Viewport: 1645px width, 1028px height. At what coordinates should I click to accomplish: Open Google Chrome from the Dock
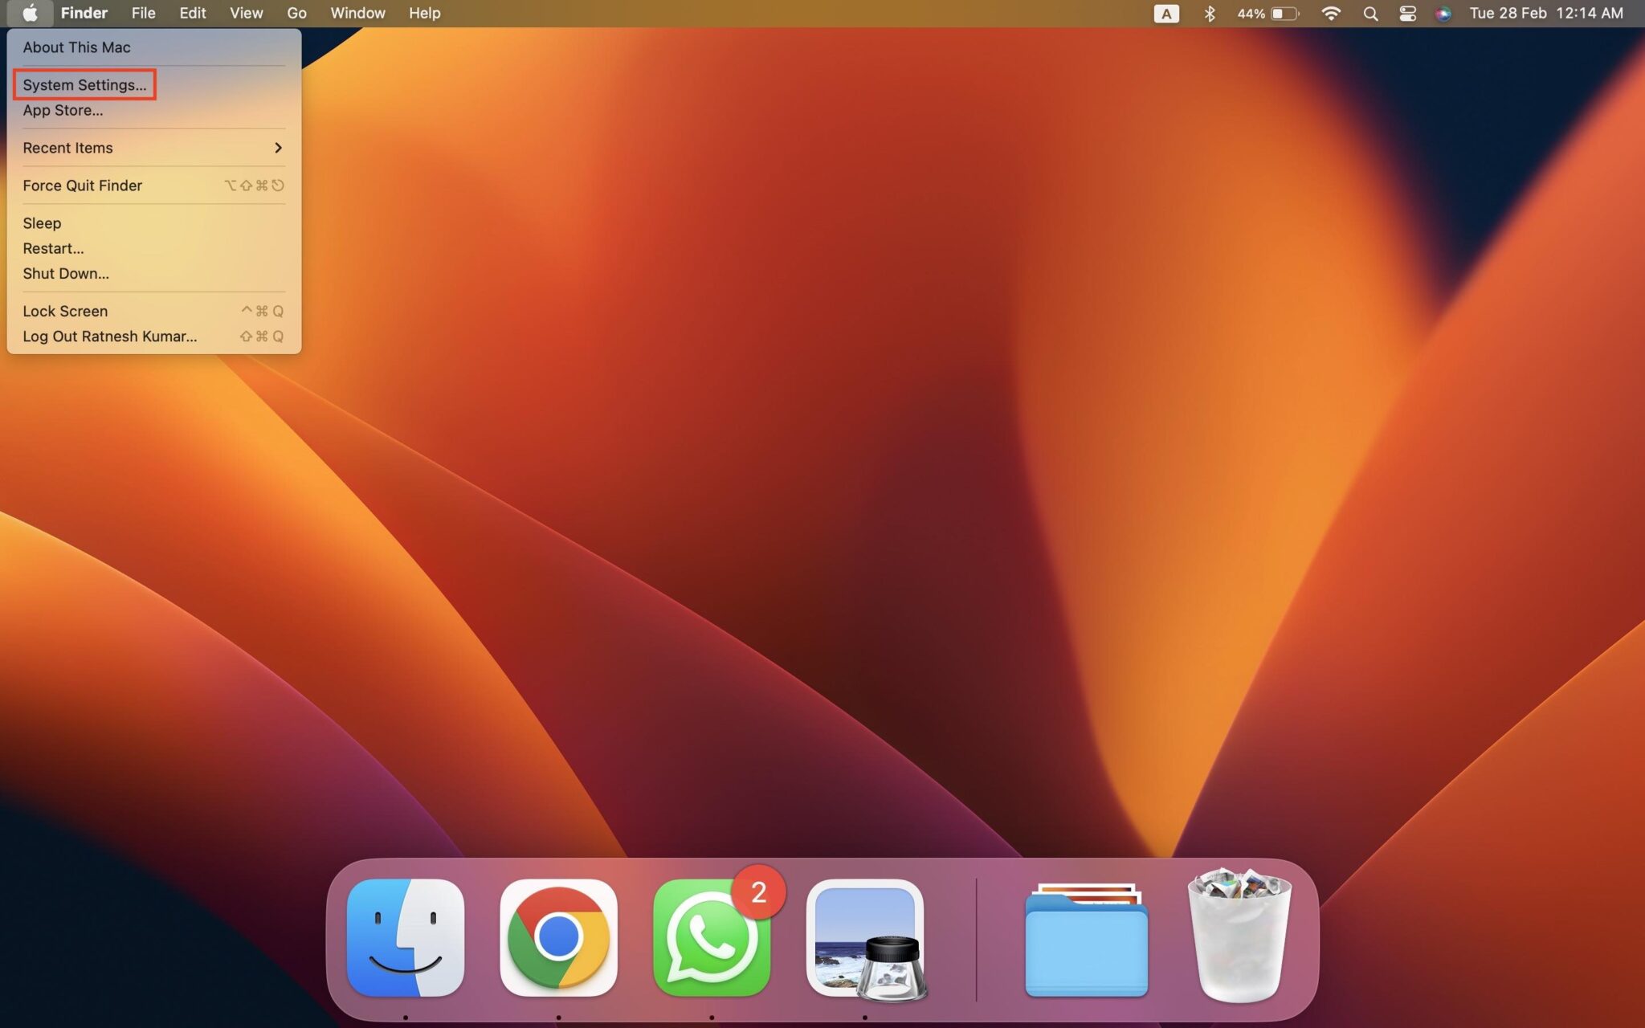pyautogui.click(x=559, y=940)
